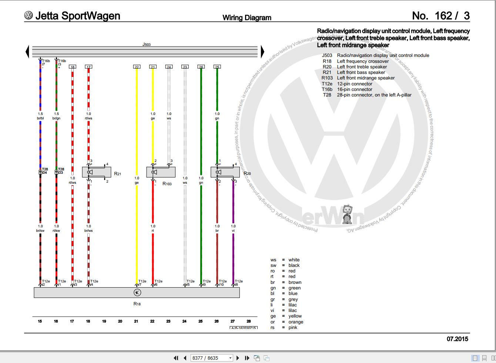Switch to single page view
The width and height of the screenshot is (496, 363).
point(475,358)
